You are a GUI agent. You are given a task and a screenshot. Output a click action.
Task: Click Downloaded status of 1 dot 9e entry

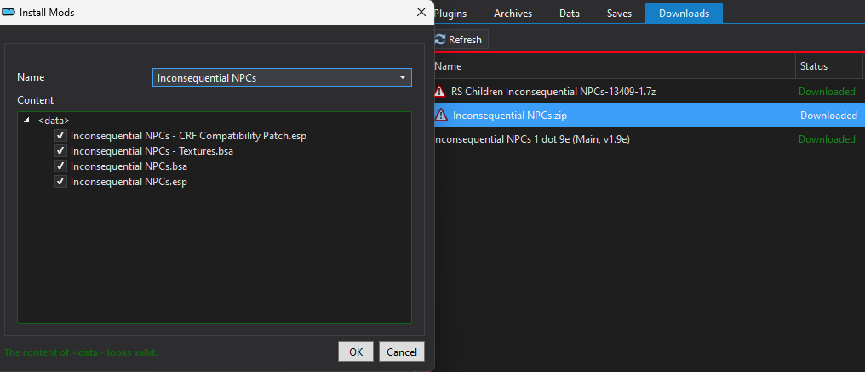click(827, 139)
